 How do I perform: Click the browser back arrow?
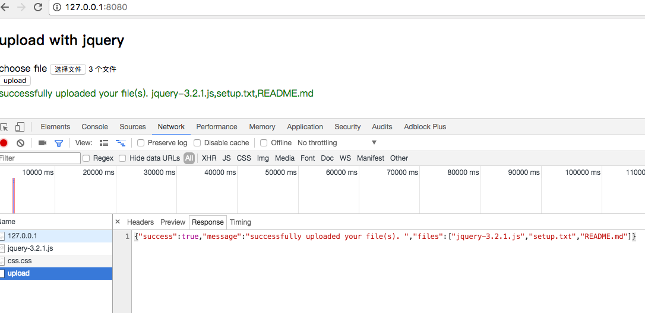(5, 7)
